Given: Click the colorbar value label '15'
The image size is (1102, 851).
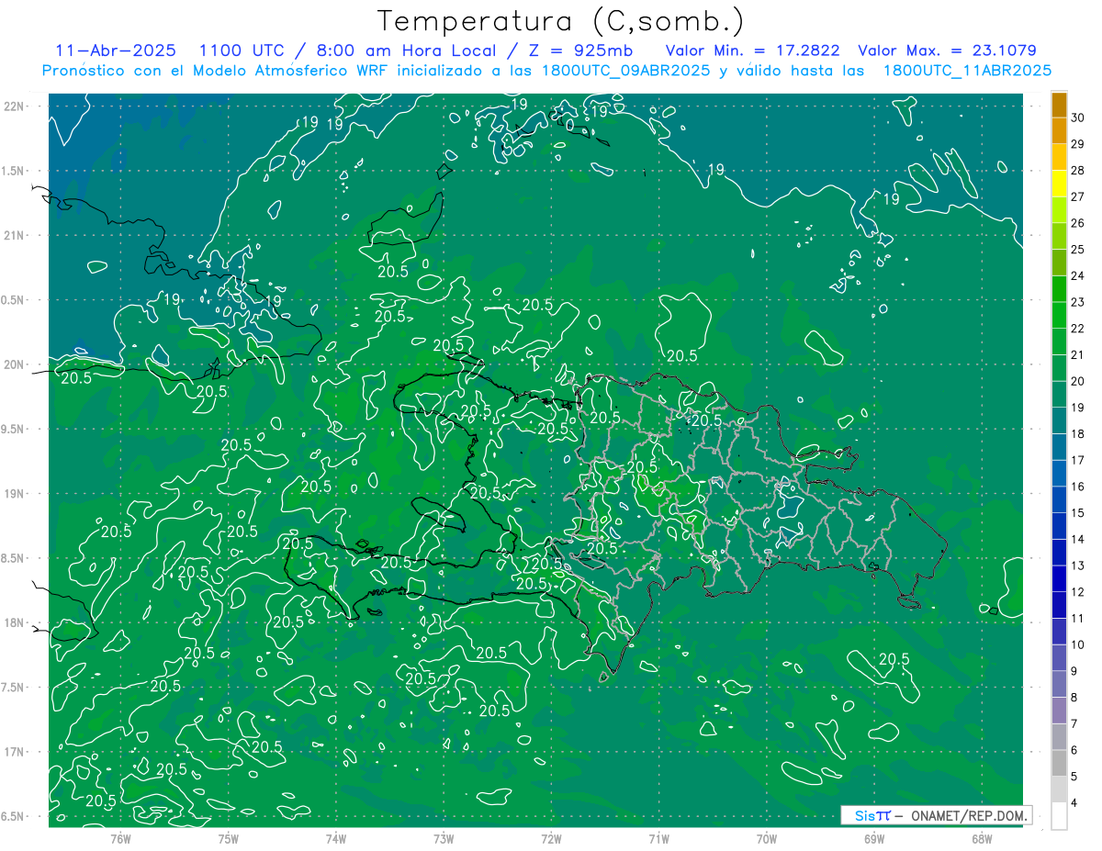Looking at the screenshot, I should pos(1078,513).
